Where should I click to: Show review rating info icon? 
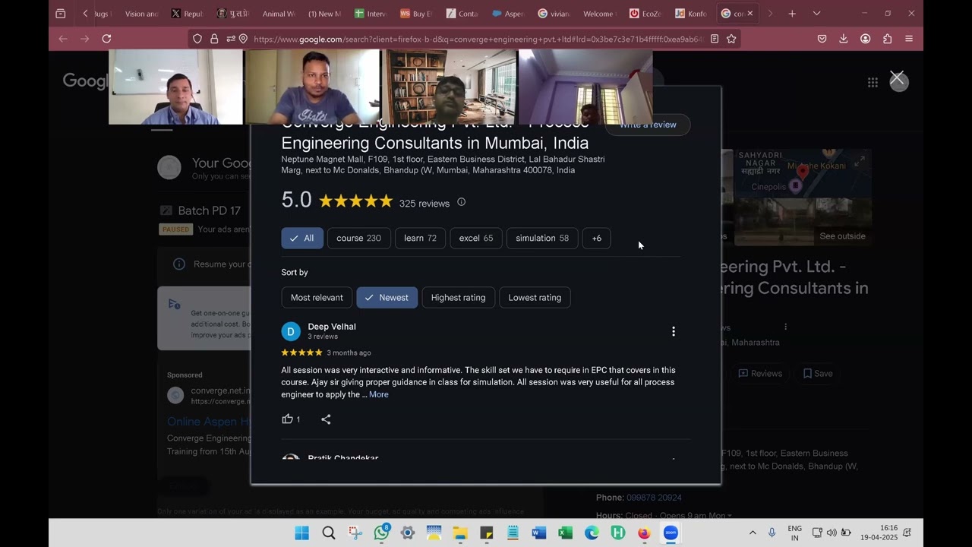coord(461,202)
